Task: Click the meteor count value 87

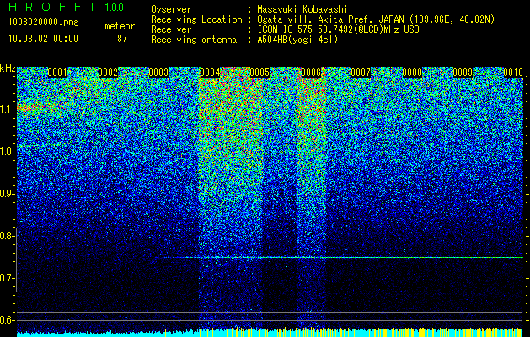Action: click(x=122, y=39)
